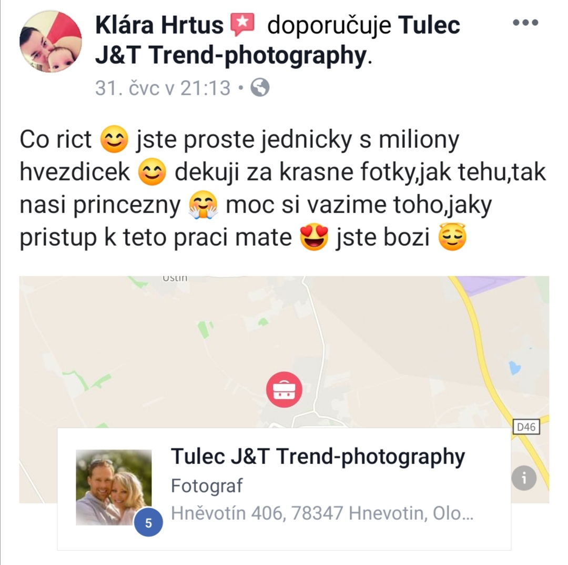Click the D46 road label on map
This screenshot has height=565, width=568.
[526, 427]
